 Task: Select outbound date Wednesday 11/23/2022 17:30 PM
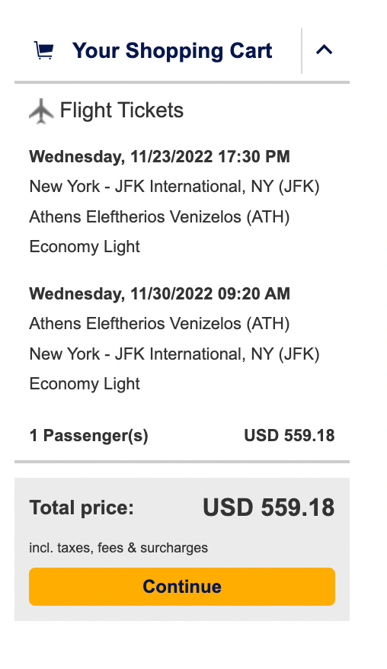click(x=159, y=157)
